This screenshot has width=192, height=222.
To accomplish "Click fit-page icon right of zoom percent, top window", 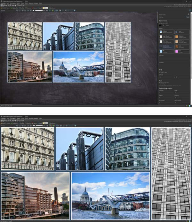I will click(50, 11).
